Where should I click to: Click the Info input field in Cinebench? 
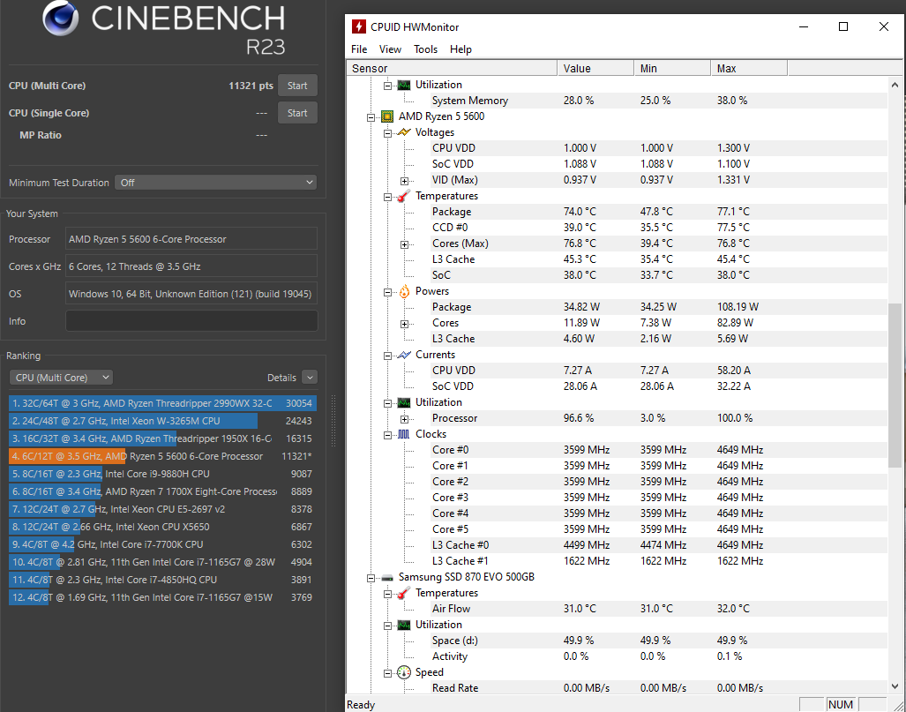(191, 321)
